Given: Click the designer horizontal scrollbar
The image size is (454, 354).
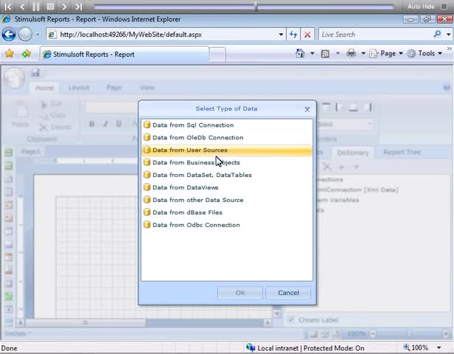Looking at the screenshot, I should click(x=85, y=322).
